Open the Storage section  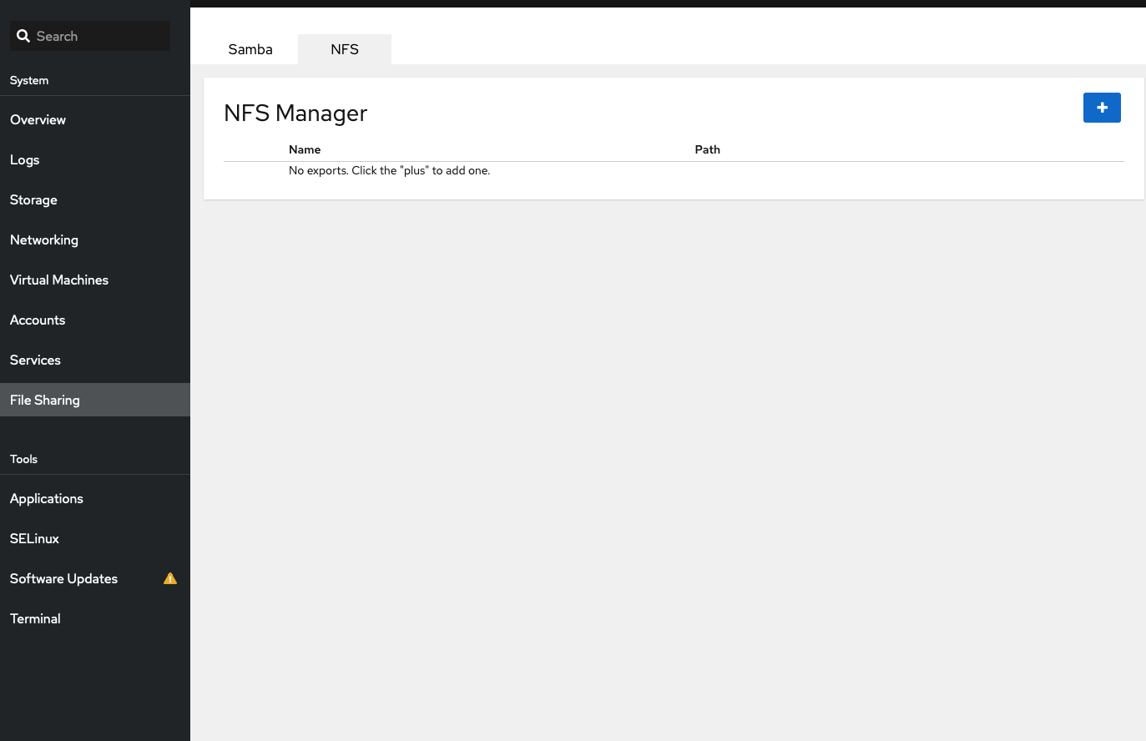pos(95,199)
